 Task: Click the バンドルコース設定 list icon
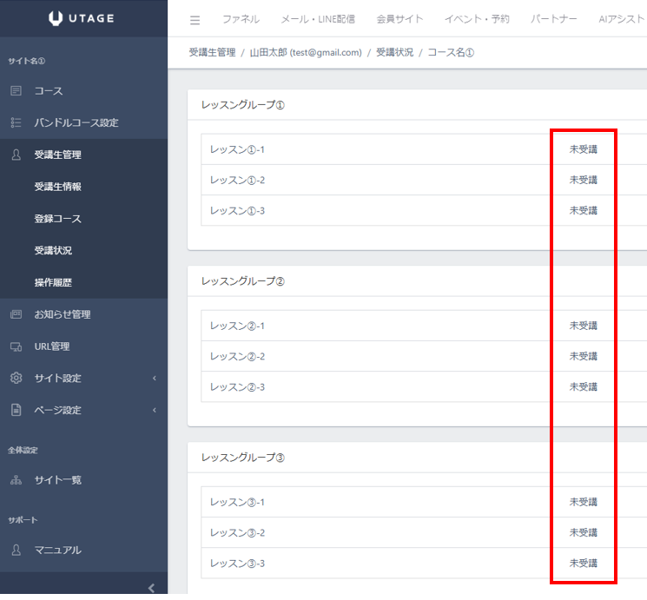(16, 123)
